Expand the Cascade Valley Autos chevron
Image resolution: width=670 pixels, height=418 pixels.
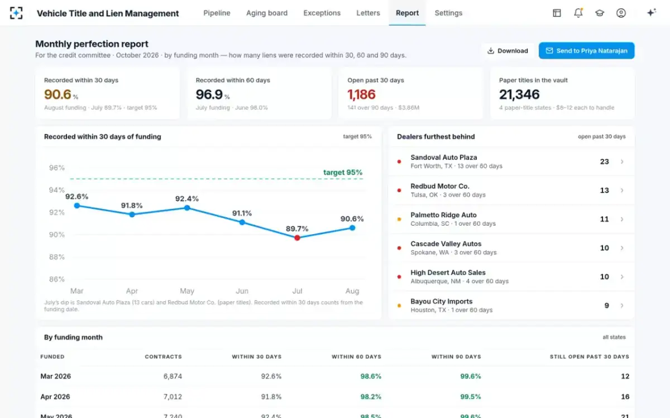(622, 248)
